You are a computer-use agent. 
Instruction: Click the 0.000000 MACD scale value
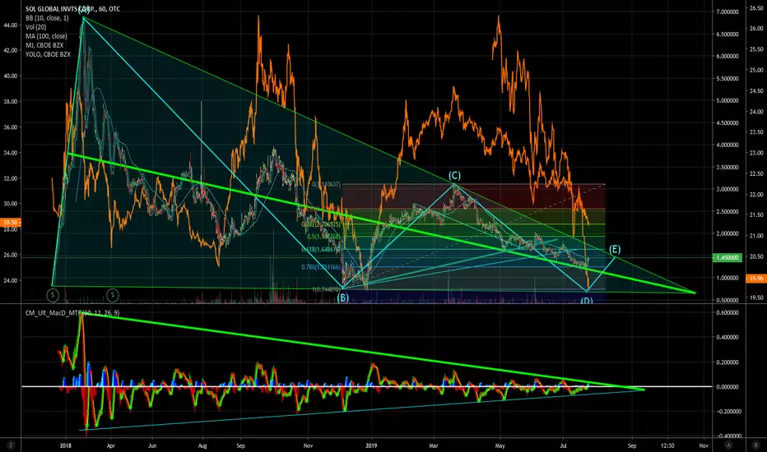tap(727, 386)
